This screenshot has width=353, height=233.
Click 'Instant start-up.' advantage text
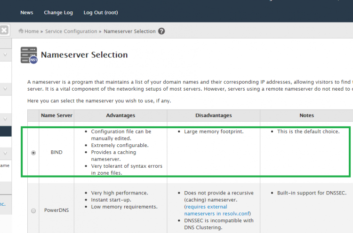pyautogui.click(x=111, y=200)
